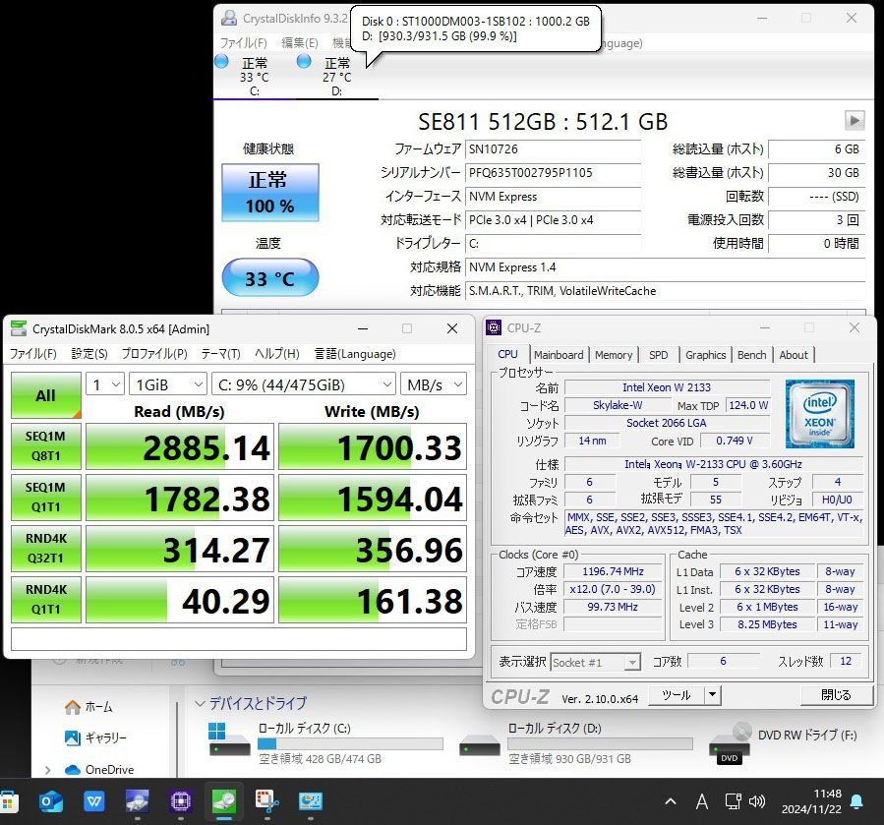
Task: Open the About tab in CPU-Z
Action: (x=794, y=355)
